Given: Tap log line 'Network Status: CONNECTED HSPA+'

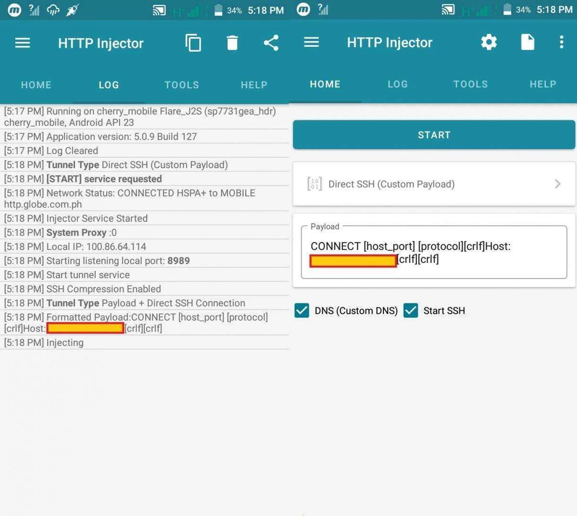Looking at the screenshot, I should click(144, 198).
